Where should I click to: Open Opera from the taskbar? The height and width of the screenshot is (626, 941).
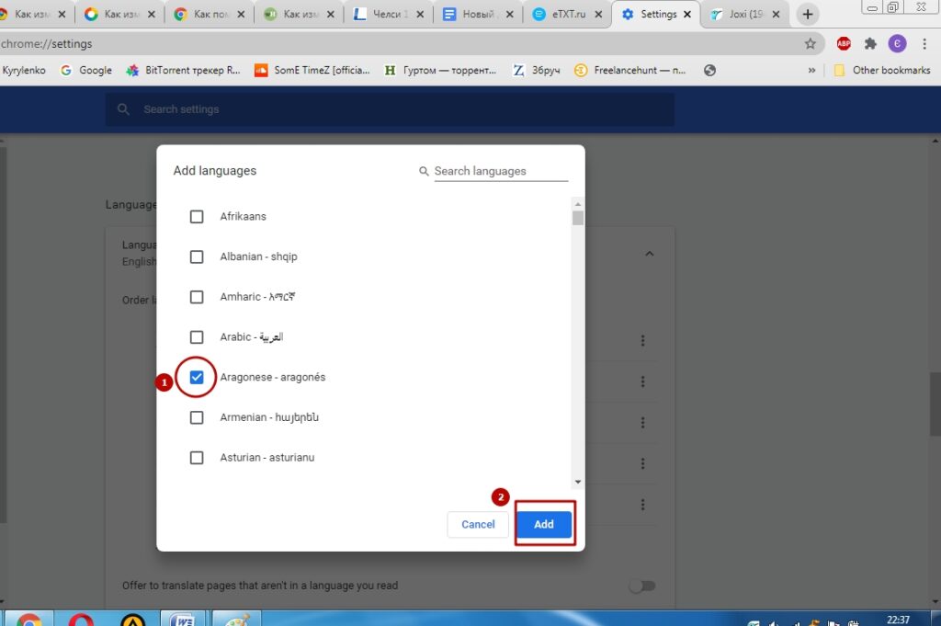coord(81,619)
